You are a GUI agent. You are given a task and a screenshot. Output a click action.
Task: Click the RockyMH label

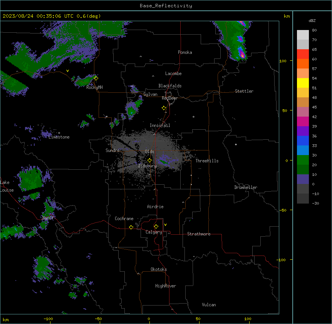(x=94, y=87)
